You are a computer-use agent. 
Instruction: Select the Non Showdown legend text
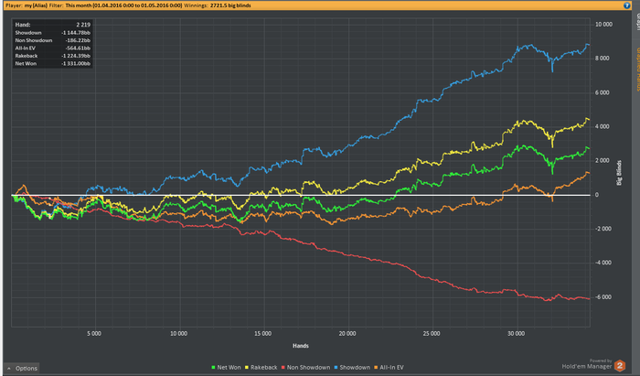[x=308, y=368]
